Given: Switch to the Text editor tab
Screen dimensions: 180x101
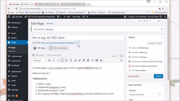Looking at the screenshot, I should point(121,56).
